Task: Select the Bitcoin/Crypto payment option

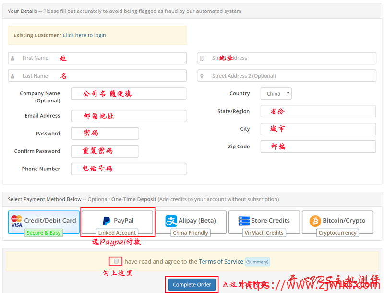Action: pos(337,222)
